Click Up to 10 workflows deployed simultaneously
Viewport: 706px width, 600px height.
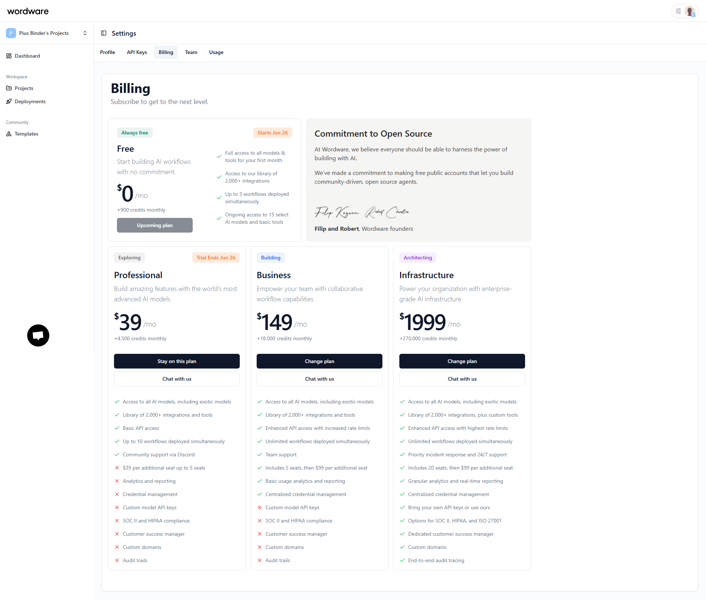click(x=174, y=441)
